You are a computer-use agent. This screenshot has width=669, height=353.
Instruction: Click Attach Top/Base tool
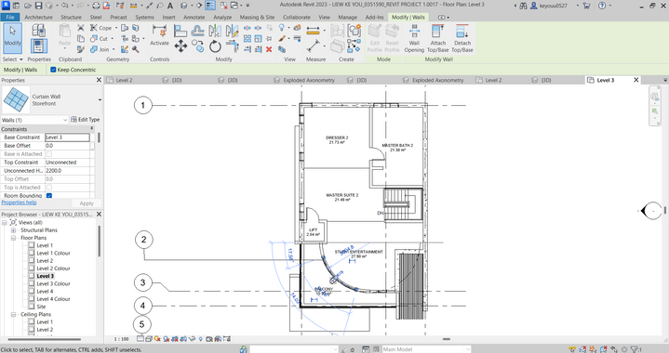pyautogui.click(x=437, y=38)
